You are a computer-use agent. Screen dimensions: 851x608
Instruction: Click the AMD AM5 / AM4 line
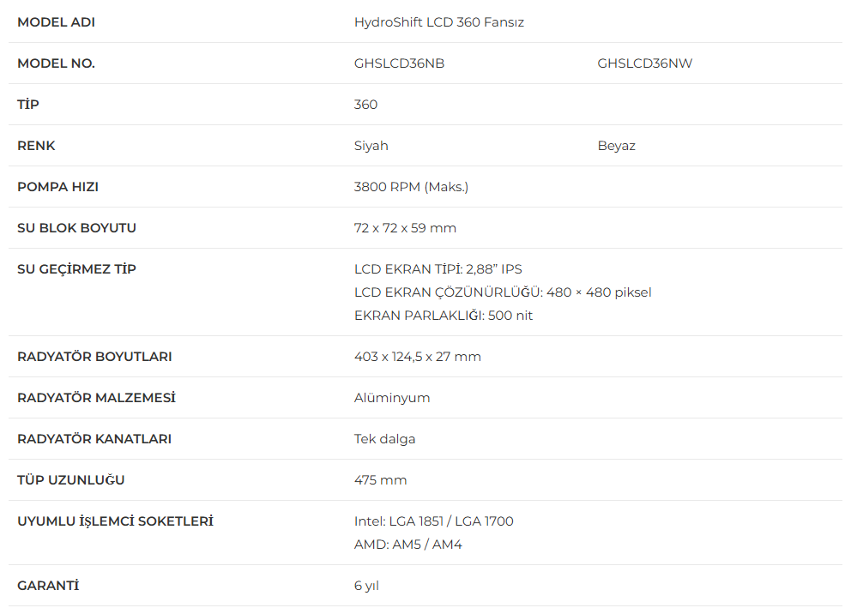click(x=407, y=545)
